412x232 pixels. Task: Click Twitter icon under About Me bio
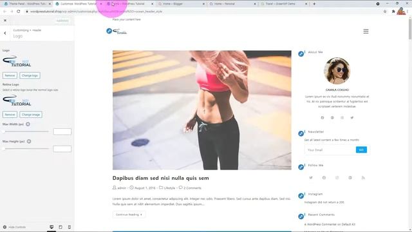coord(352,117)
